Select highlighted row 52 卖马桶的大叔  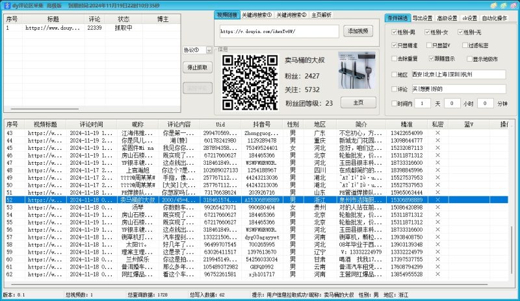[x=256, y=200]
